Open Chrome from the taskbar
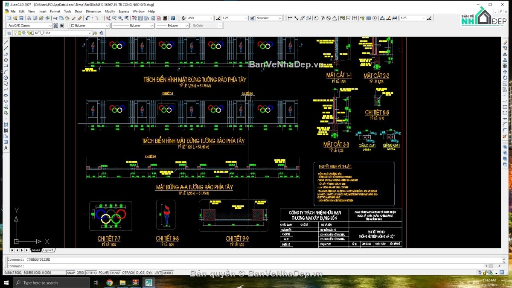The image size is (512, 288). pyautogui.click(x=109, y=282)
